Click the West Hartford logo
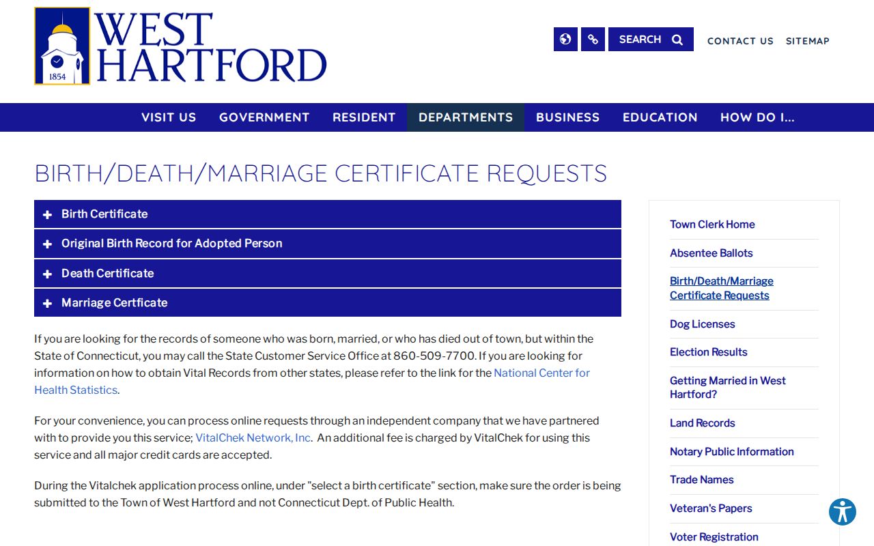 tap(181, 46)
